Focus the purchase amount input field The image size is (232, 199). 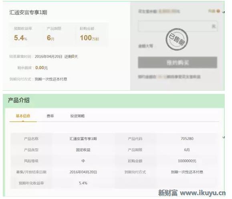point(178,26)
